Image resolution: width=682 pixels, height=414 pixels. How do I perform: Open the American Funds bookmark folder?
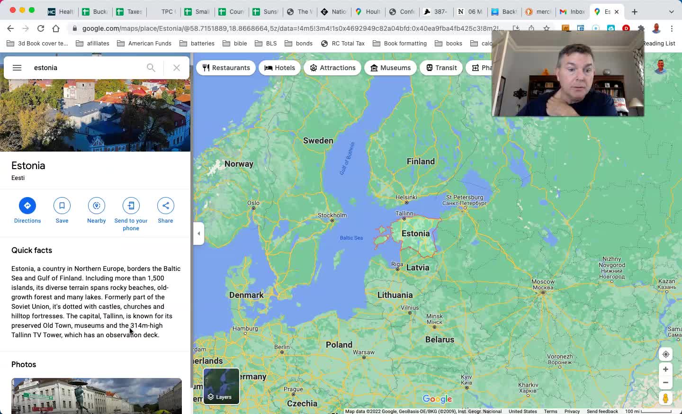pos(144,44)
